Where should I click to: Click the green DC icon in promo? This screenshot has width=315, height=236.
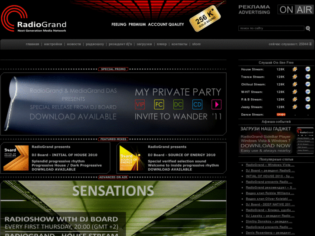click(x=178, y=104)
